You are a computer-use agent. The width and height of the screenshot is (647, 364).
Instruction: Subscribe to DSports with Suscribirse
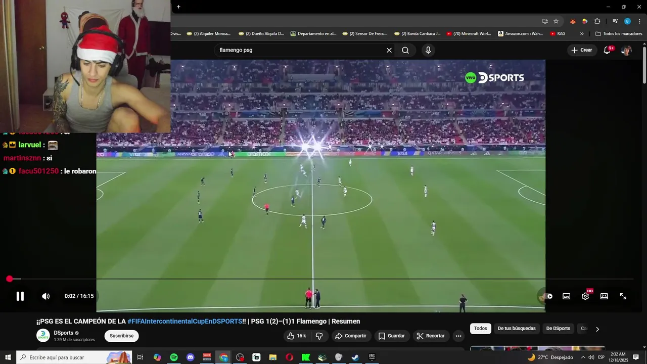(121, 336)
